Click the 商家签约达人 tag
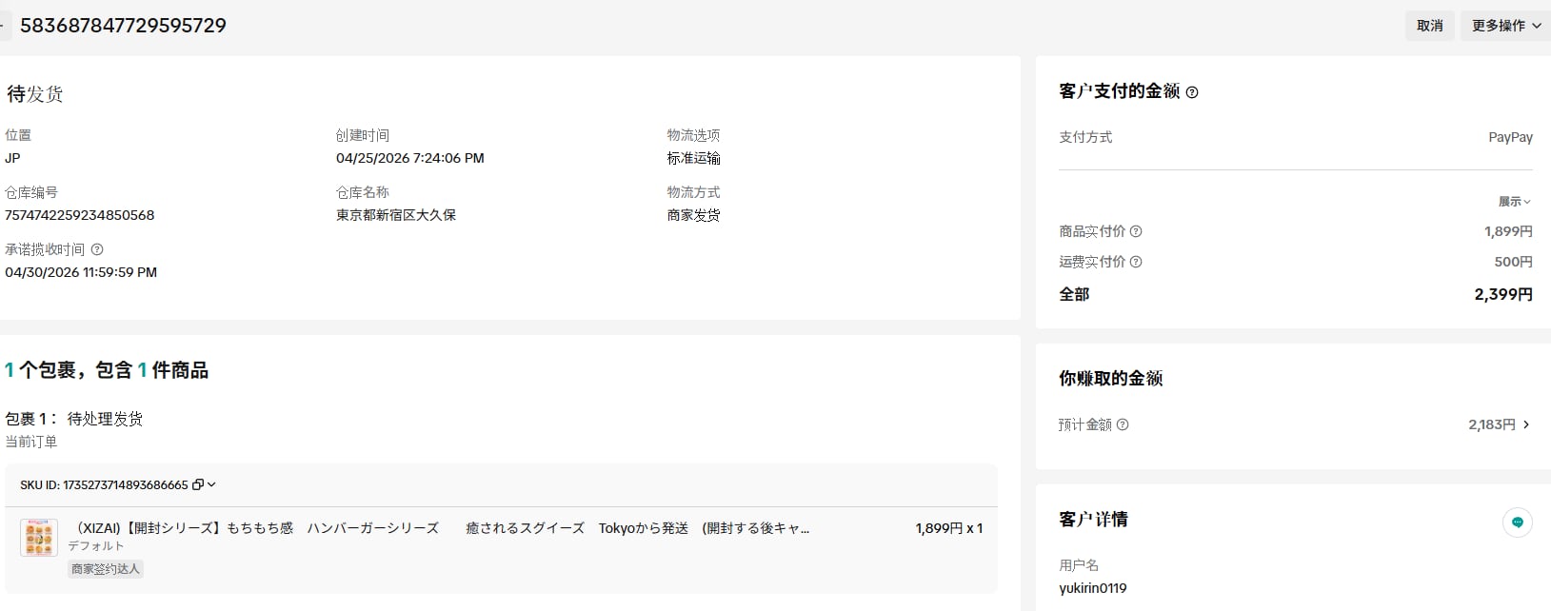Image resolution: width=1551 pixels, height=611 pixels. coord(106,569)
